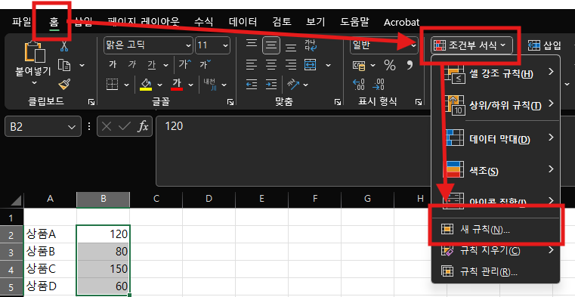Choose 새 규칙 menu item

[496, 230]
